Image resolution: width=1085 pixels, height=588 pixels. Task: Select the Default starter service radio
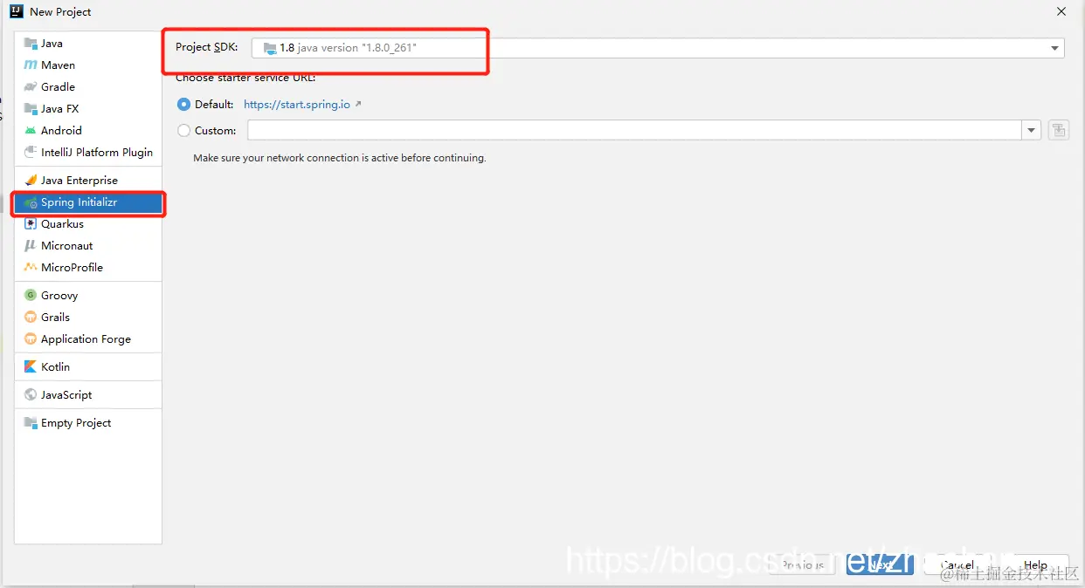tap(183, 105)
